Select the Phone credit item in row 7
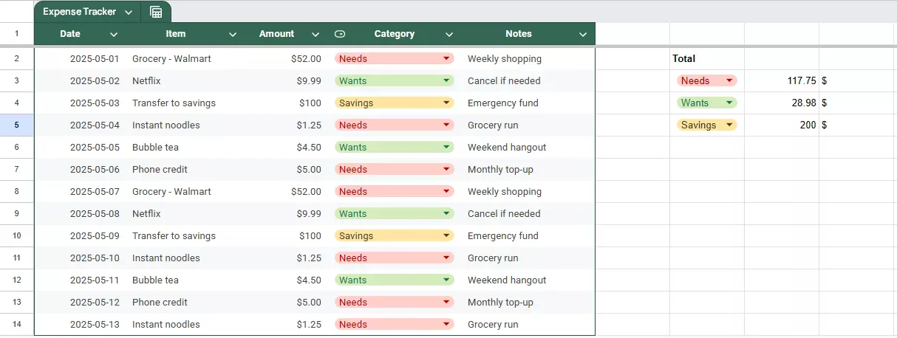 [160, 169]
